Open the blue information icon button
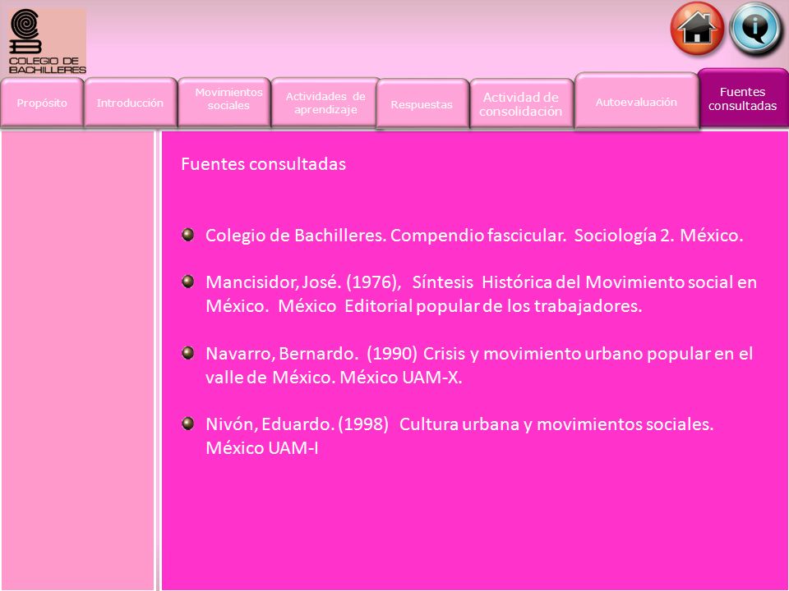Viewport: 789px width, 591px height. pos(756,28)
